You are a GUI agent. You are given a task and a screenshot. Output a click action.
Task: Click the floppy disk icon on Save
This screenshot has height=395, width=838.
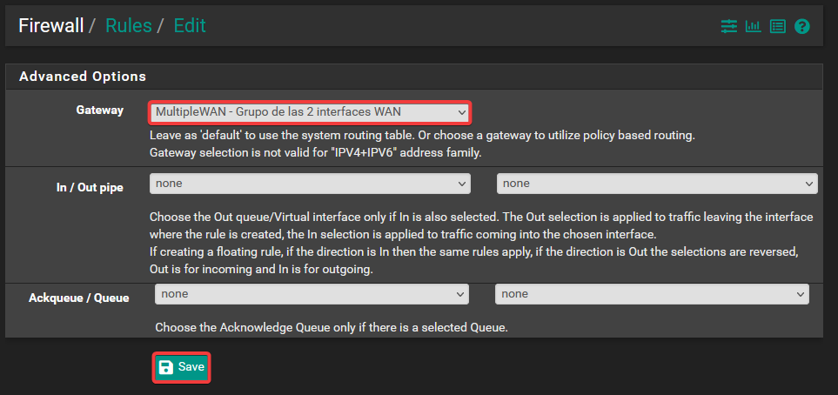[166, 367]
